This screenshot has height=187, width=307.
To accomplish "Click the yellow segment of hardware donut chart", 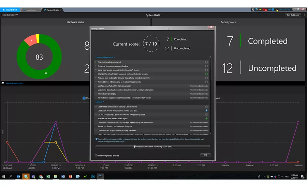I will [x=38, y=38].
